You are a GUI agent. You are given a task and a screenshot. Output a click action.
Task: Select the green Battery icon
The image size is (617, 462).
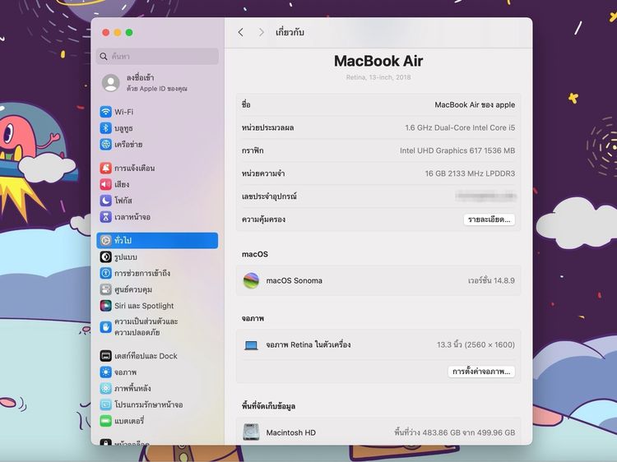pyautogui.click(x=105, y=421)
